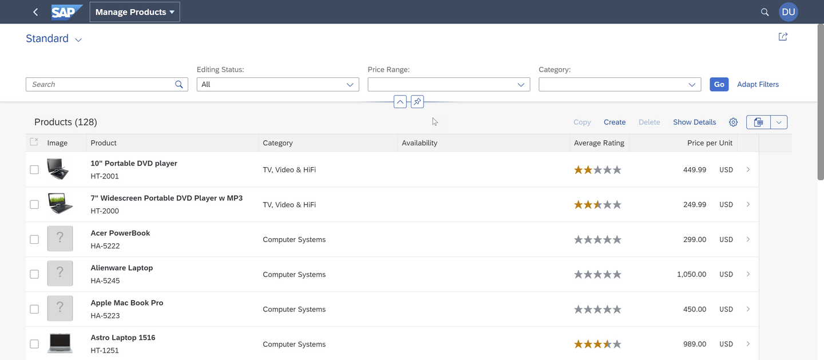The width and height of the screenshot is (824, 360).
Task: Expand export options dropdown arrow
Action: click(779, 122)
